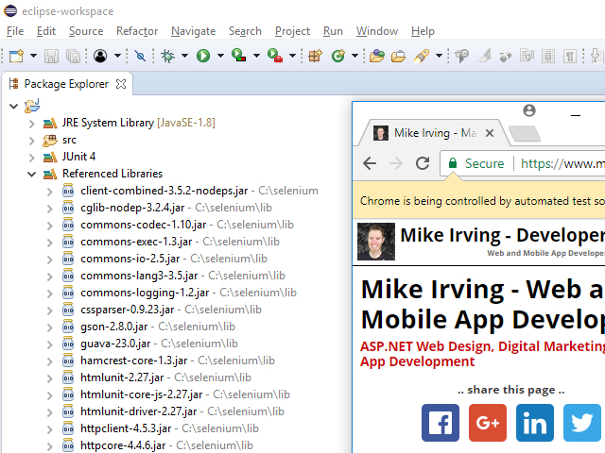Screen dimensions: 605x453
Task: Click the New file toolbar icon
Action: click(x=16, y=56)
